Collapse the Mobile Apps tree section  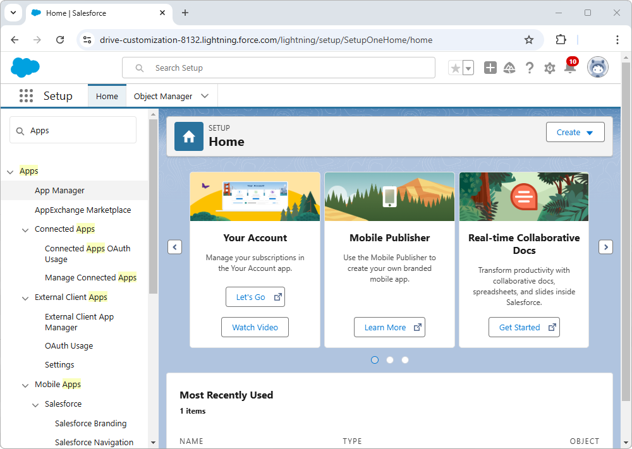(x=25, y=385)
